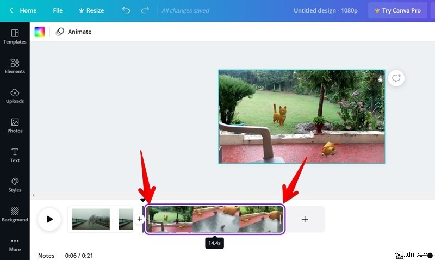Viewport: 435px width, 260px height.
Task: Click the undo arrow
Action: [x=126, y=10]
